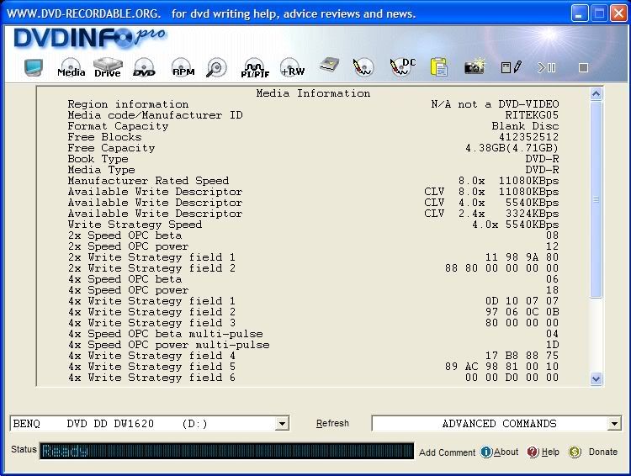Click the Write Strategy Speed row label
The height and width of the screenshot is (476, 631).
pos(135,225)
